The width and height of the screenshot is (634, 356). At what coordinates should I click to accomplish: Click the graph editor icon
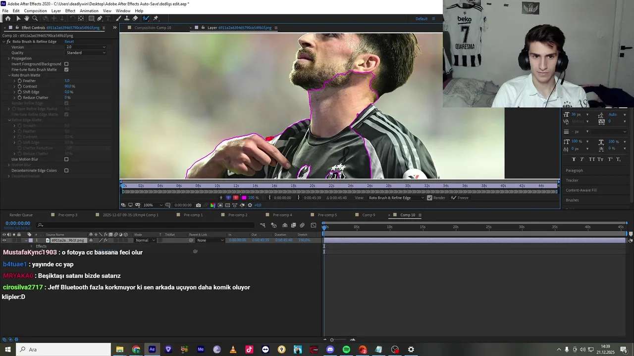[313, 225]
